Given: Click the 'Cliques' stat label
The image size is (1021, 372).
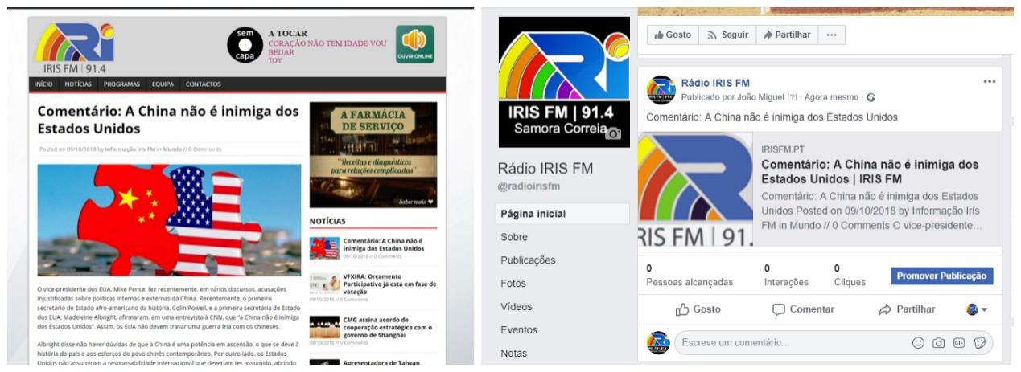Looking at the screenshot, I should pyautogui.click(x=850, y=282).
